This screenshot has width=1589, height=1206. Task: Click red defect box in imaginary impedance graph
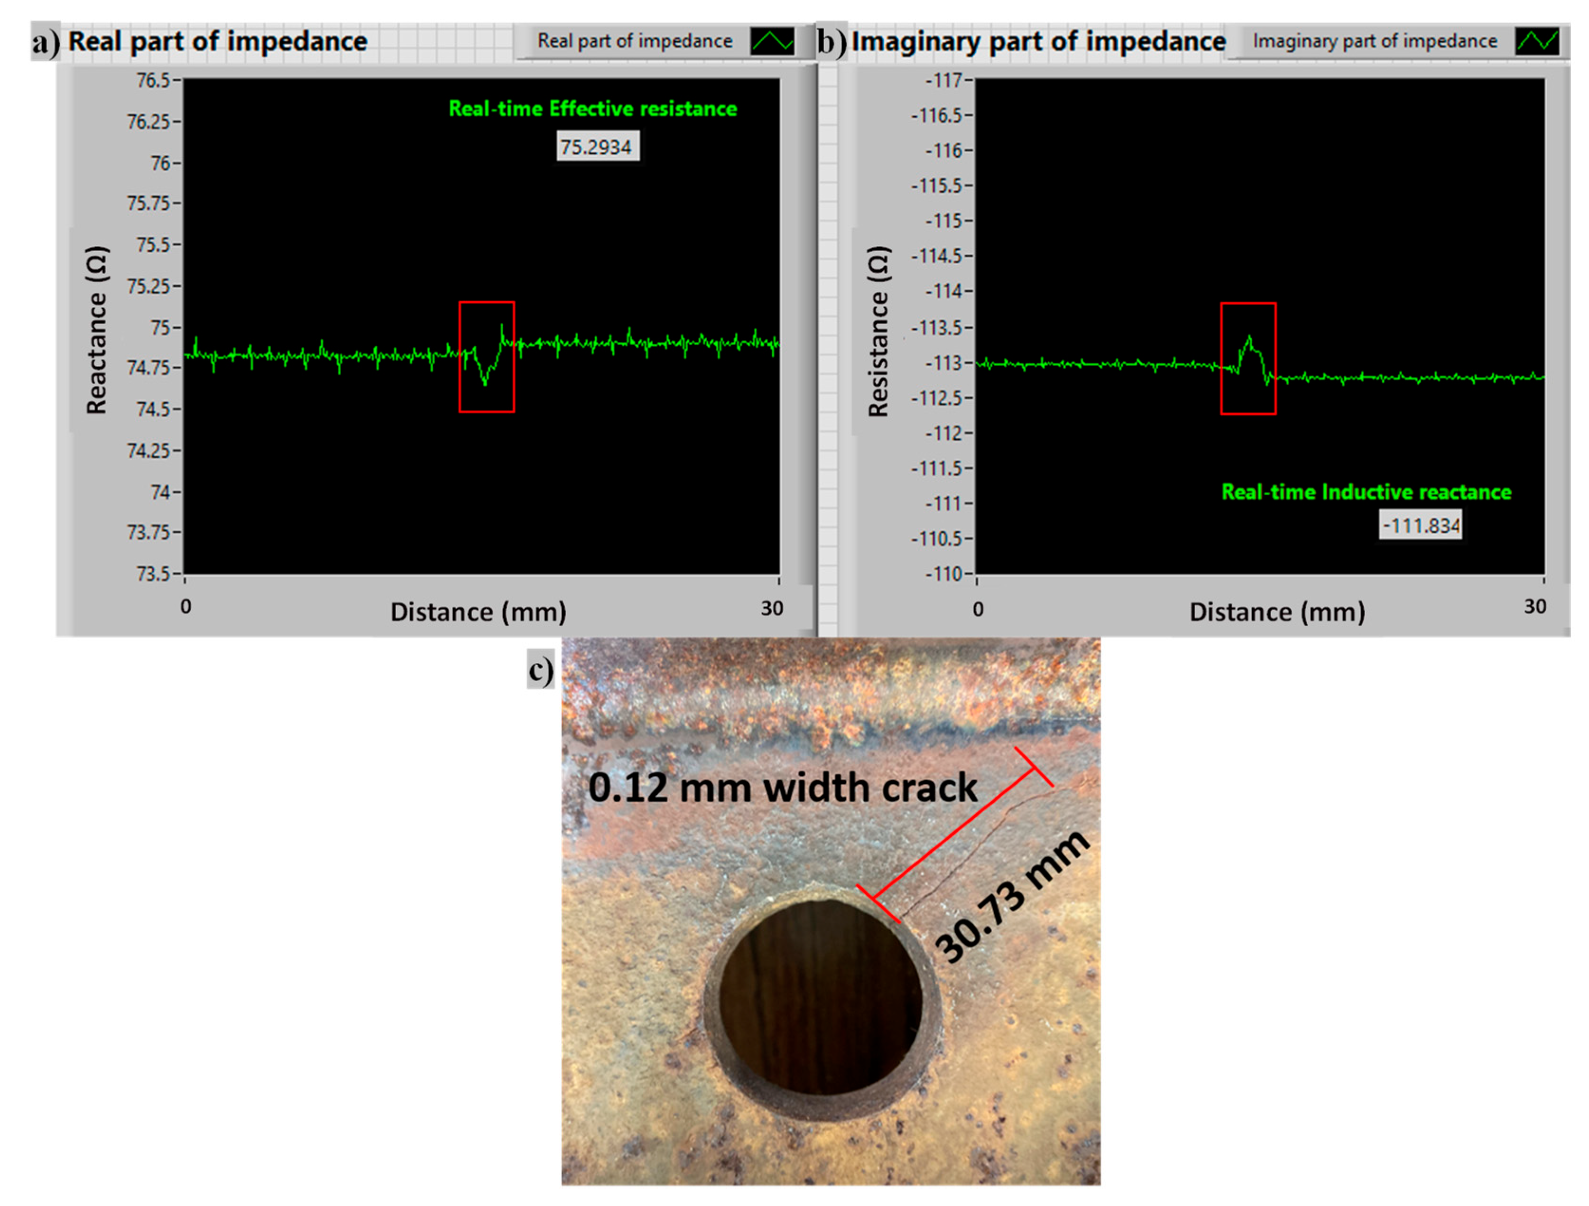click(x=1248, y=359)
